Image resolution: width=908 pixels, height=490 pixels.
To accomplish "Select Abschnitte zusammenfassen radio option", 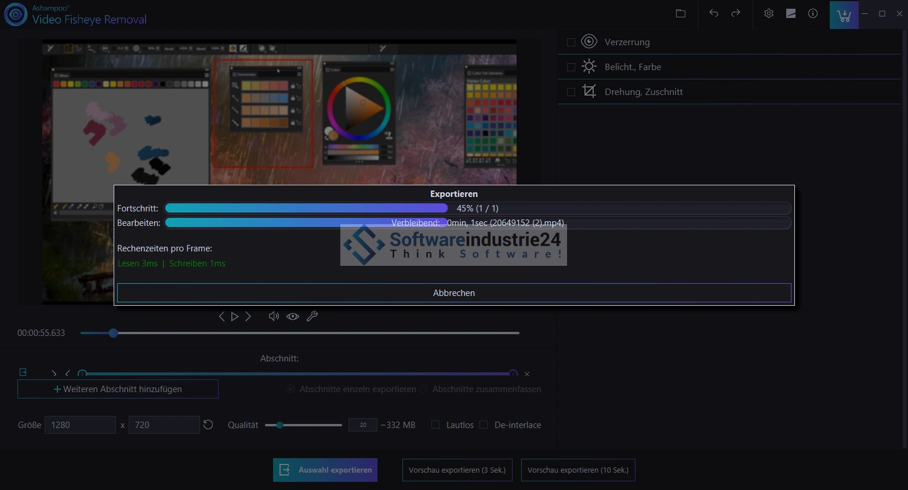I will pos(424,389).
